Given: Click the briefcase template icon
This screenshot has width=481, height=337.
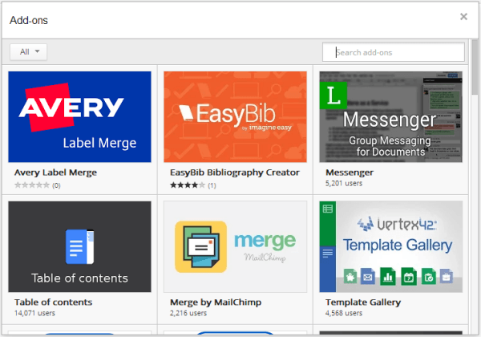Looking at the screenshot, I should 447,276.
